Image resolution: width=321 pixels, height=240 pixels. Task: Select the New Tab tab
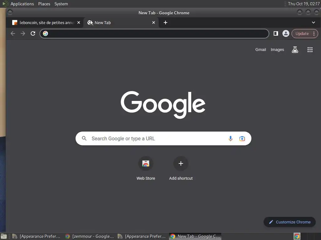click(x=121, y=22)
